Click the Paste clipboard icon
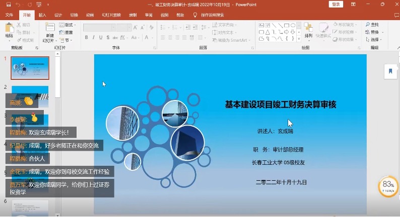Screen dimensions: 400x217 9,30
